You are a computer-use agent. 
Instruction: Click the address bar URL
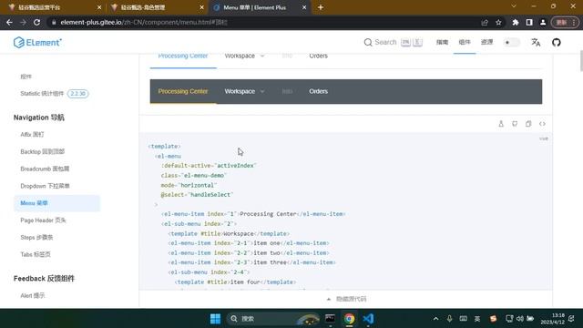pos(144,22)
